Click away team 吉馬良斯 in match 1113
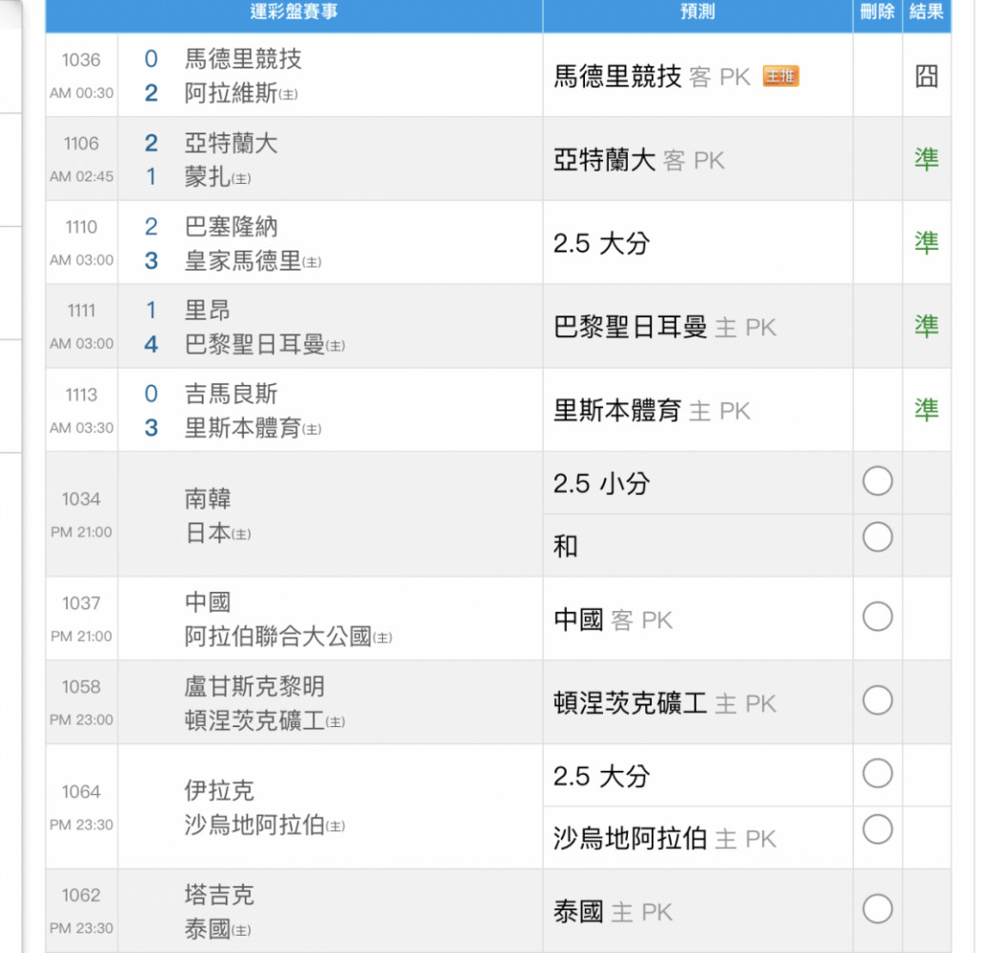987x953 pixels. point(231,394)
